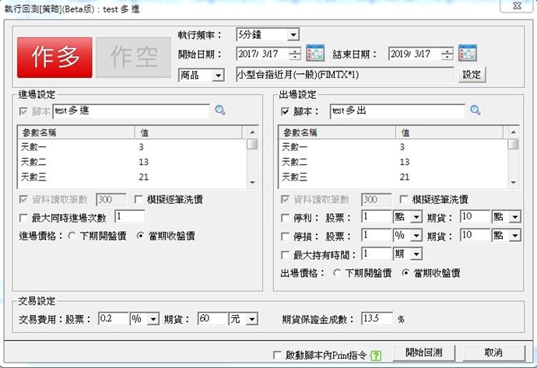Click the 期貨保證金成數 input field

[x=377, y=319]
